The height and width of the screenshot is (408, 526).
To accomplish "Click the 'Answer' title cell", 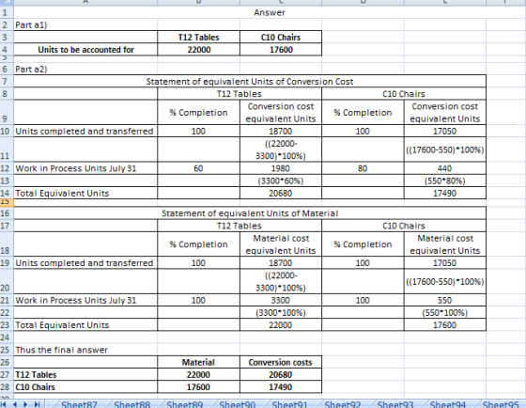I will tap(270, 12).
